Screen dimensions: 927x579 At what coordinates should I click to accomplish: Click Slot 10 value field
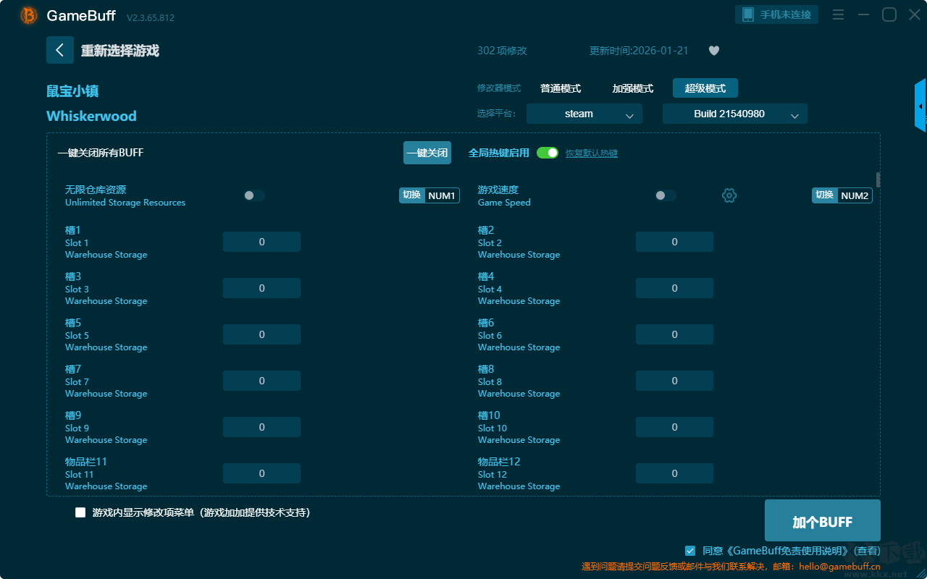674,427
